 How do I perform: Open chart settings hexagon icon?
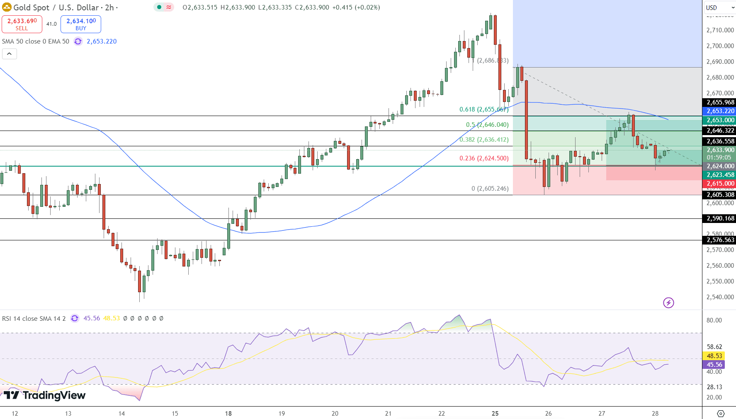[x=721, y=414]
